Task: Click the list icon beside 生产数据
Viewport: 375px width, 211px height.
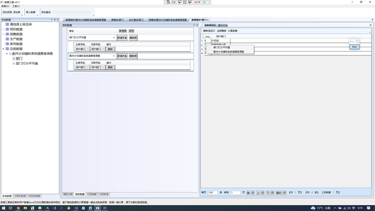Action: click(x=7, y=39)
